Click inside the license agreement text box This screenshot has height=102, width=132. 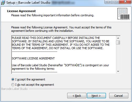tap(64, 55)
